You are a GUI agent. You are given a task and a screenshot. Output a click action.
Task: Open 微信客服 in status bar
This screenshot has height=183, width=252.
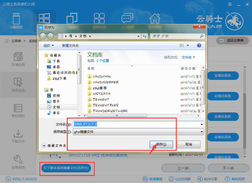click(x=153, y=179)
